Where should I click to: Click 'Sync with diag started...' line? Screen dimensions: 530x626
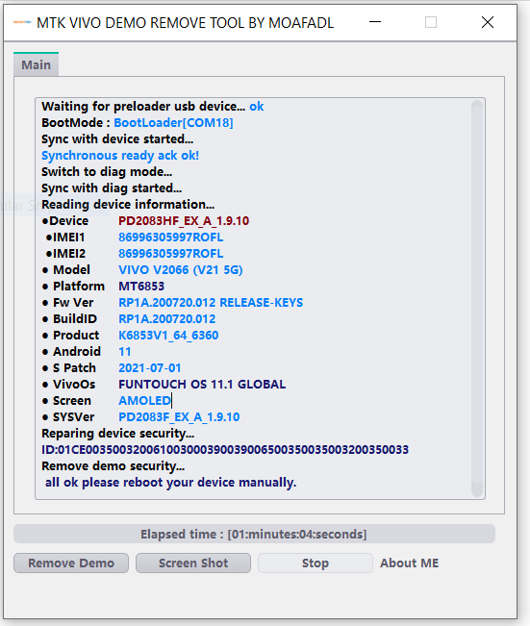[112, 188]
